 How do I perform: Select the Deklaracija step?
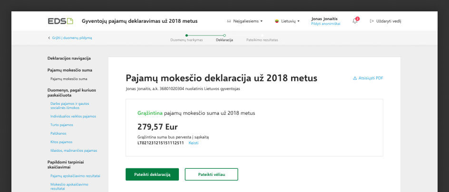(224, 40)
